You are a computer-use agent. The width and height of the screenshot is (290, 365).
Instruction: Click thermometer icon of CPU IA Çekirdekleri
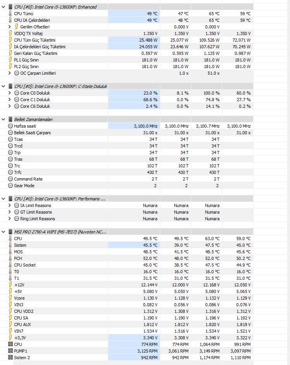[10, 20]
